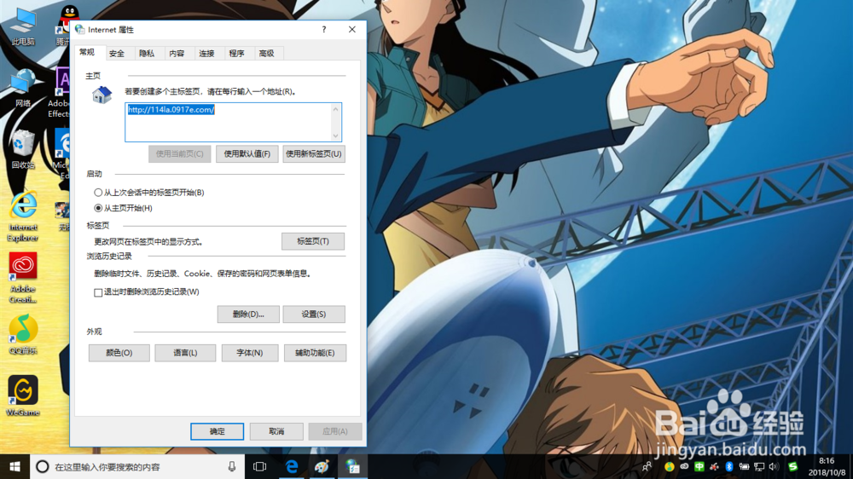Switch to the 安全 tab

click(x=116, y=54)
